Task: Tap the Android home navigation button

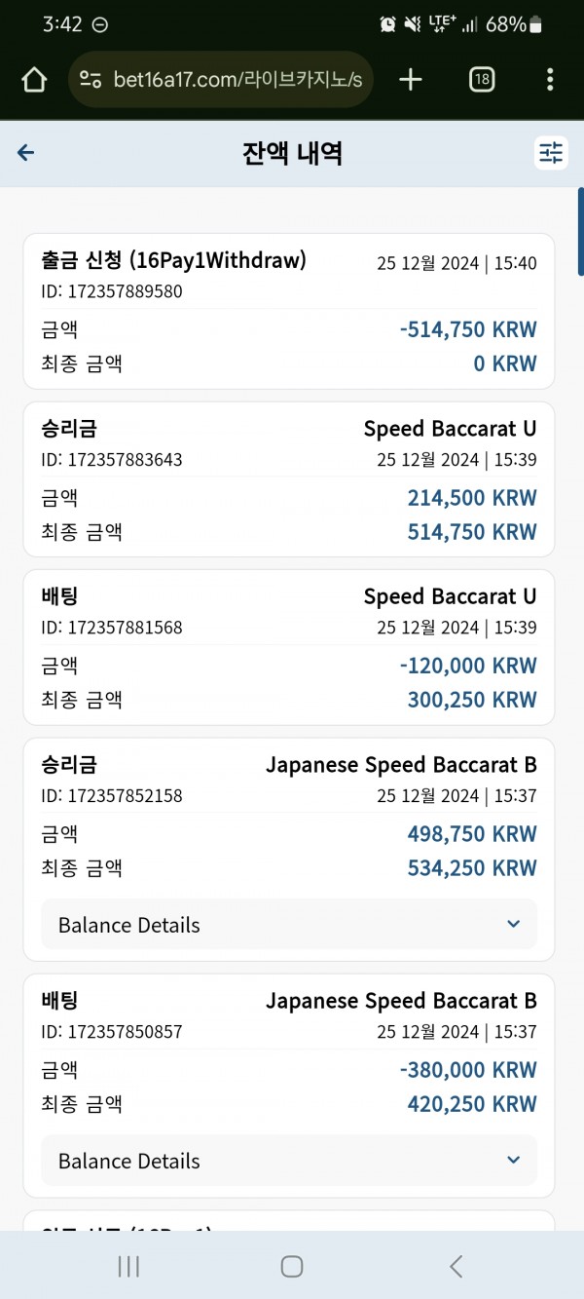Action: 292,1266
